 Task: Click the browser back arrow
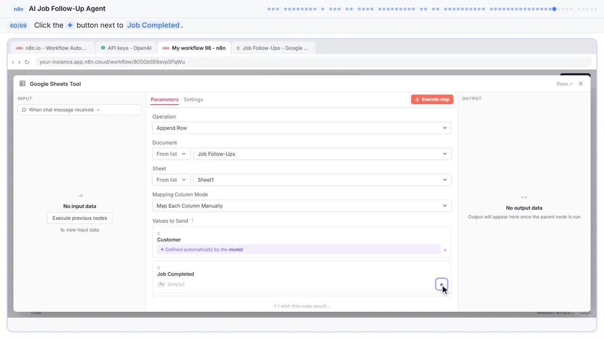(13, 62)
